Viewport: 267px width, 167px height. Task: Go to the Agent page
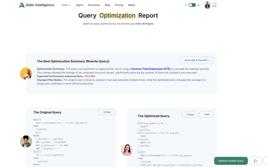[x=79, y=5]
